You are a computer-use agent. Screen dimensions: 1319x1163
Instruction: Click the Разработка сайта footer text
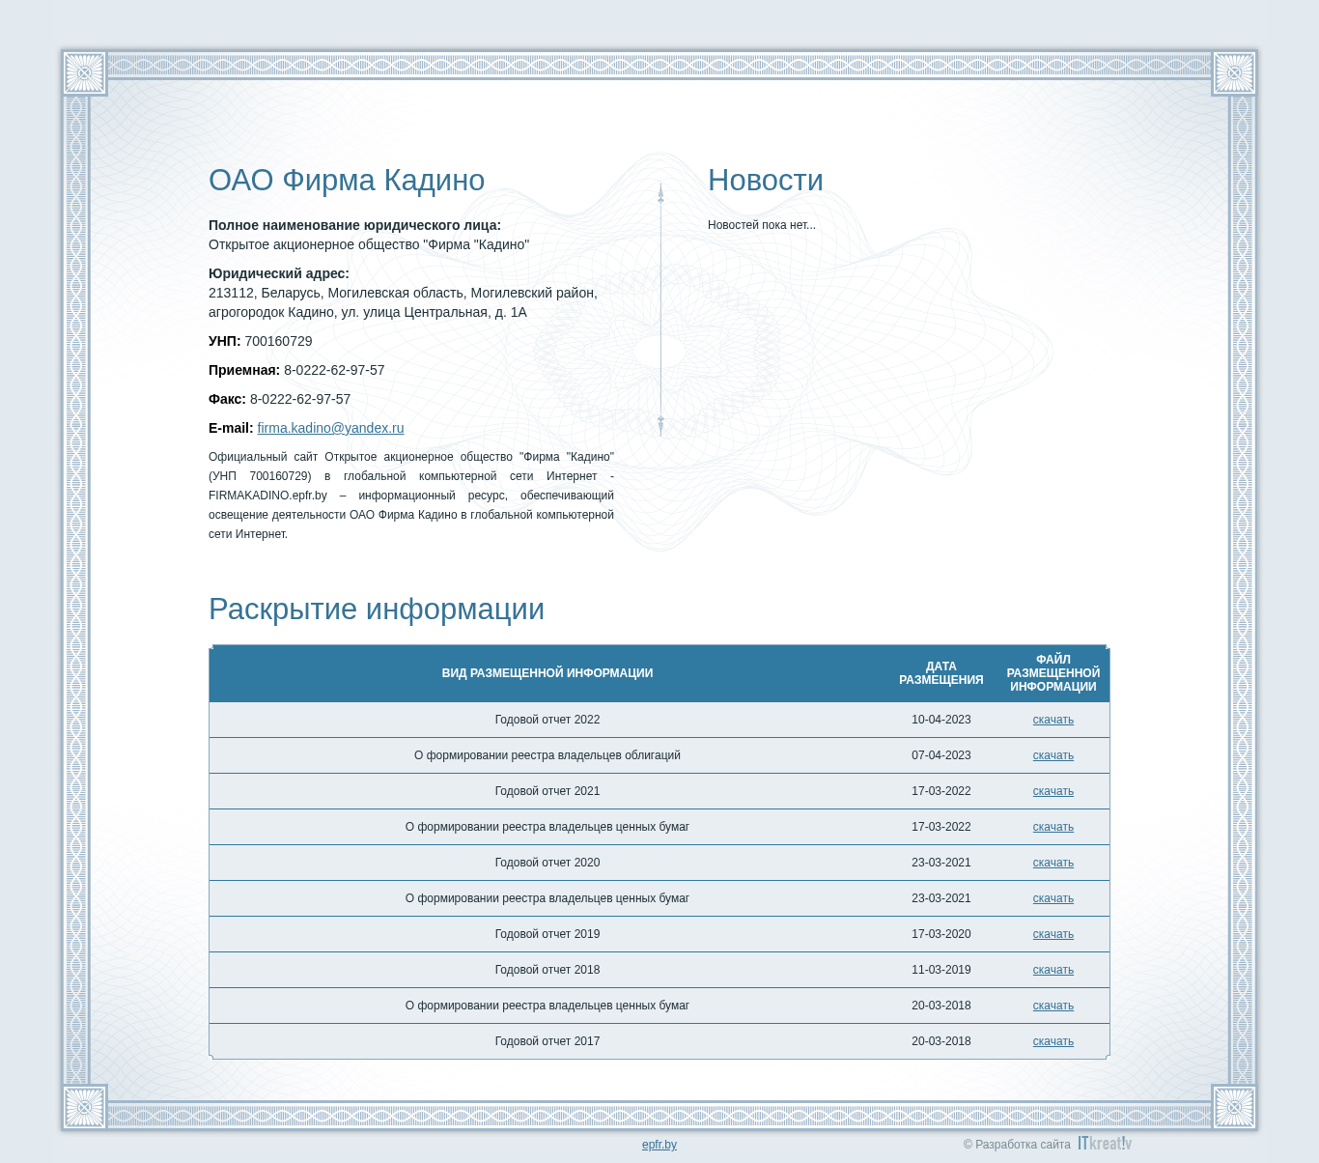(x=1017, y=1145)
